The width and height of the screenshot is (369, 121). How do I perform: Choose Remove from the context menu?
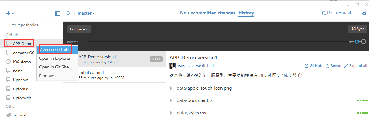(57, 76)
